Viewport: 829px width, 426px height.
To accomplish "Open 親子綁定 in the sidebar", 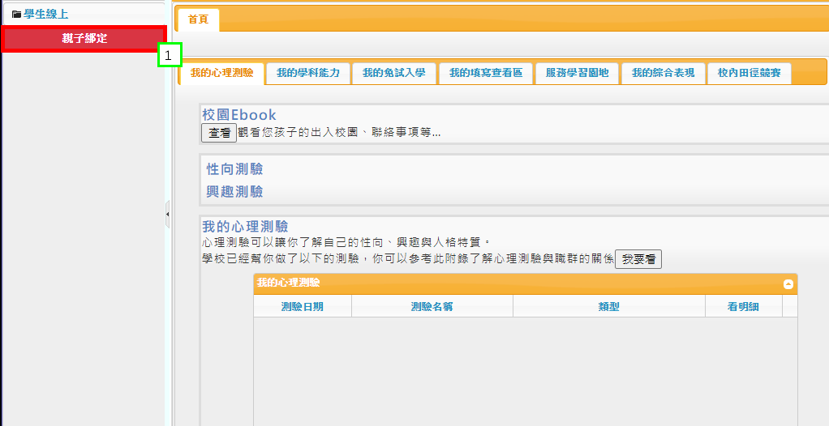I will [x=84, y=39].
